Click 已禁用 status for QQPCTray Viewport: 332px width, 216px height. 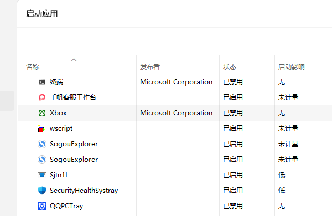pos(233,206)
